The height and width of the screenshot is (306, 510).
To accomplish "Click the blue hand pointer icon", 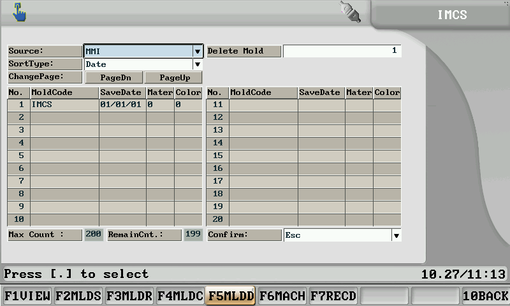I will (x=19, y=12).
